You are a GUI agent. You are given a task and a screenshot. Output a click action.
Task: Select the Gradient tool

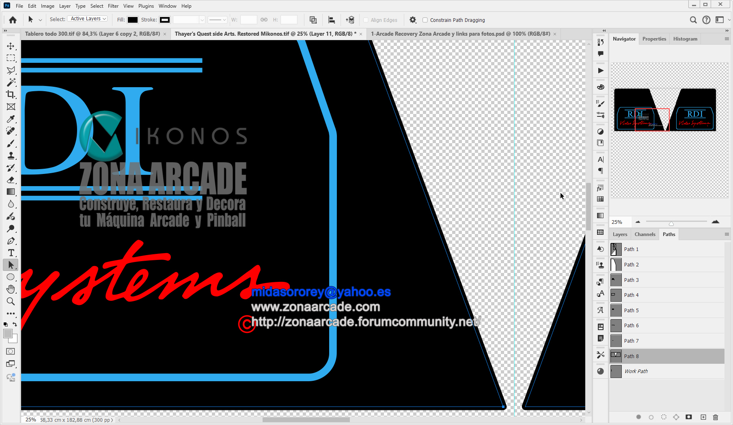(x=11, y=192)
